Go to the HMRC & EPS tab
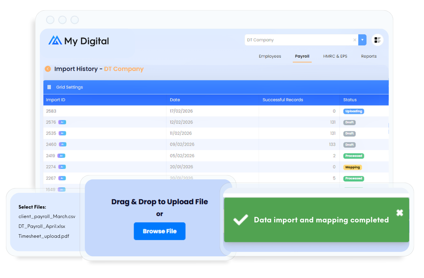Image resolution: width=424 pixels, height=278 pixels. click(335, 56)
